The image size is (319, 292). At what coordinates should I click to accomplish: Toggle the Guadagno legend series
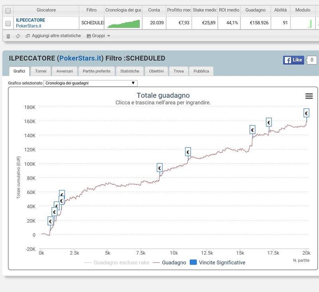tap(169, 263)
